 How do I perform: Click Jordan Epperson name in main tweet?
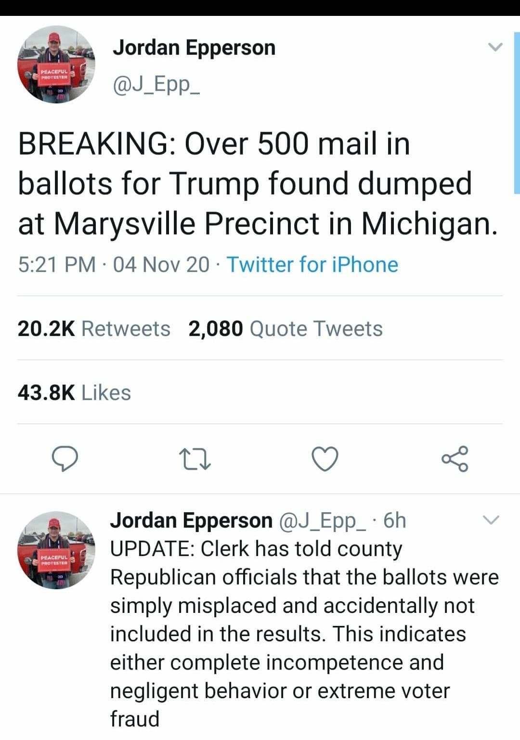pyautogui.click(x=194, y=48)
